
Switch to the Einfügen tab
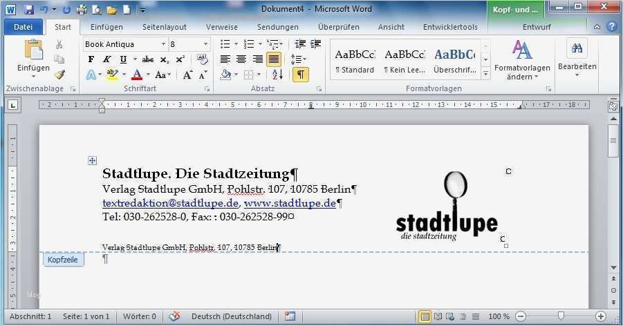click(x=106, y=27)
